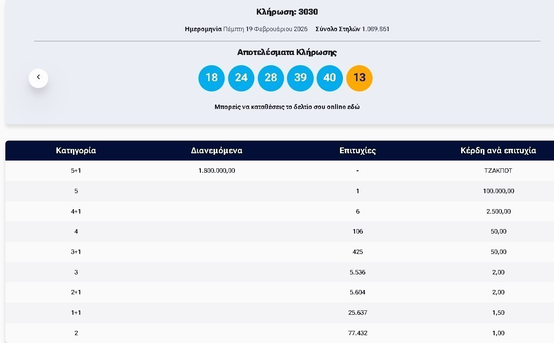Open the online ticket submission link
The image size is (554, 343).
pos(287,107)
